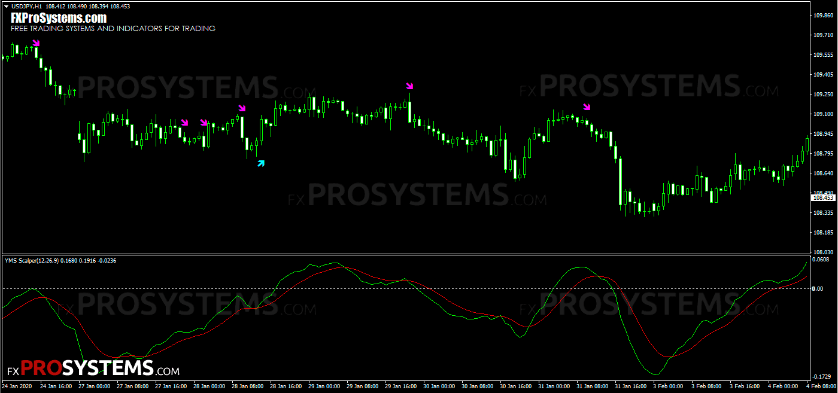This screenshot has width=838, height=393.
Task: Click the '29 Jan 08:00' time axis label
Action: [362, 386]
